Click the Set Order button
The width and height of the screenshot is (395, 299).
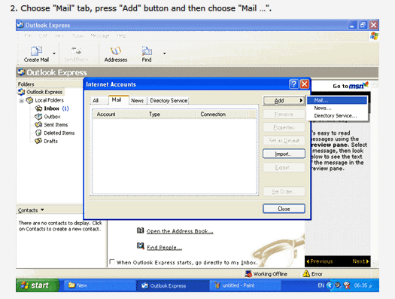point(284,191)
